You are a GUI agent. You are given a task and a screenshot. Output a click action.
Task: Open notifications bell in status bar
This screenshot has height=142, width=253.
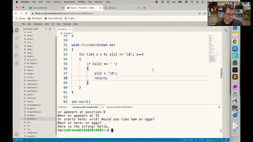coord(222,140)
